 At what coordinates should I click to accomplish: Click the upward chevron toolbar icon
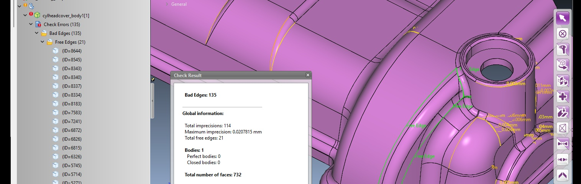[562, 175]
